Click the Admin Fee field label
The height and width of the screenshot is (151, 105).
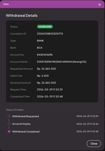click(x=16, y=76)
